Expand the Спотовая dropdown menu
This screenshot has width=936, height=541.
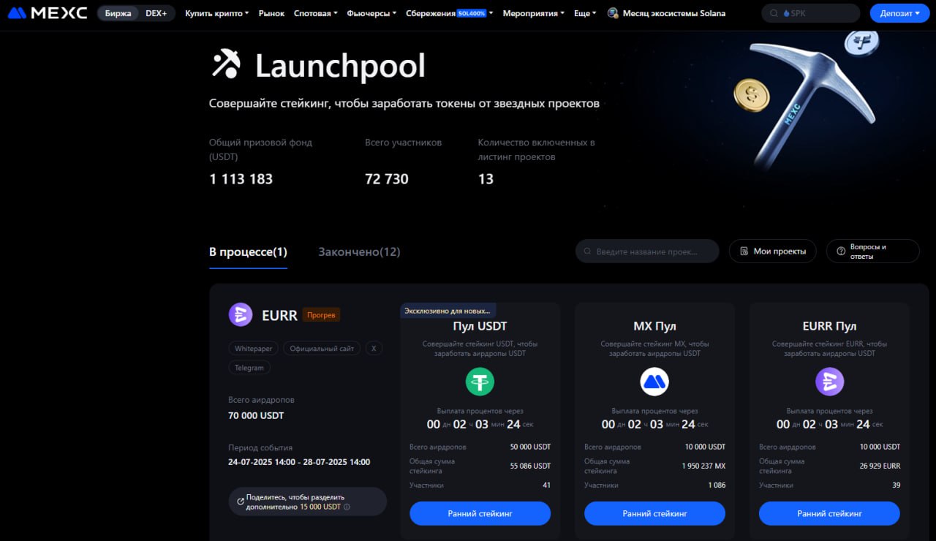point(315,13)
